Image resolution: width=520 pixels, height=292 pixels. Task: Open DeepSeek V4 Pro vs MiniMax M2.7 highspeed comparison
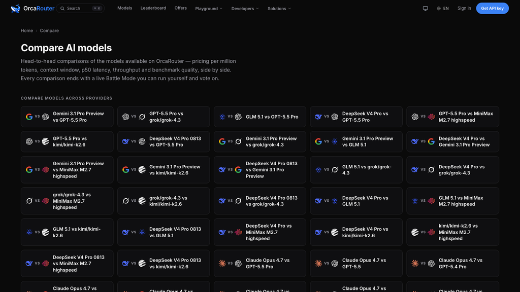tap(259, 232)
